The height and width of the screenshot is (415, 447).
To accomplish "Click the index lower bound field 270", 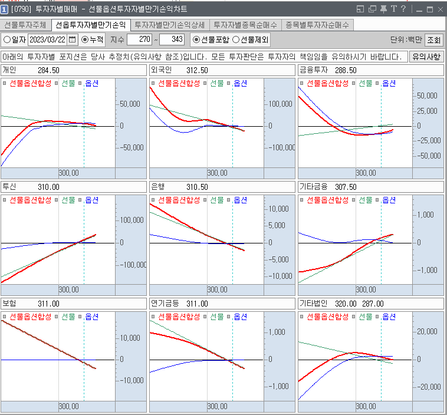I will (140, 39).
